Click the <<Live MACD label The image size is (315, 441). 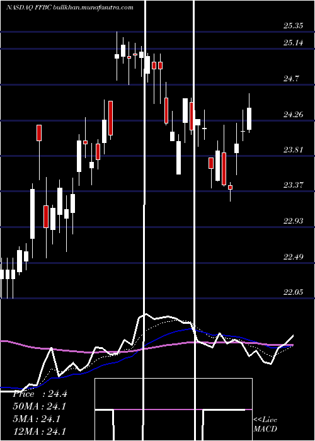[x=265, y=425]
